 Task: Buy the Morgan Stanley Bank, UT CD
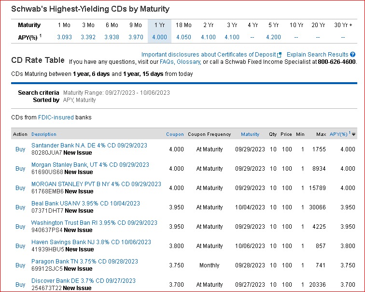pos(20,169)
